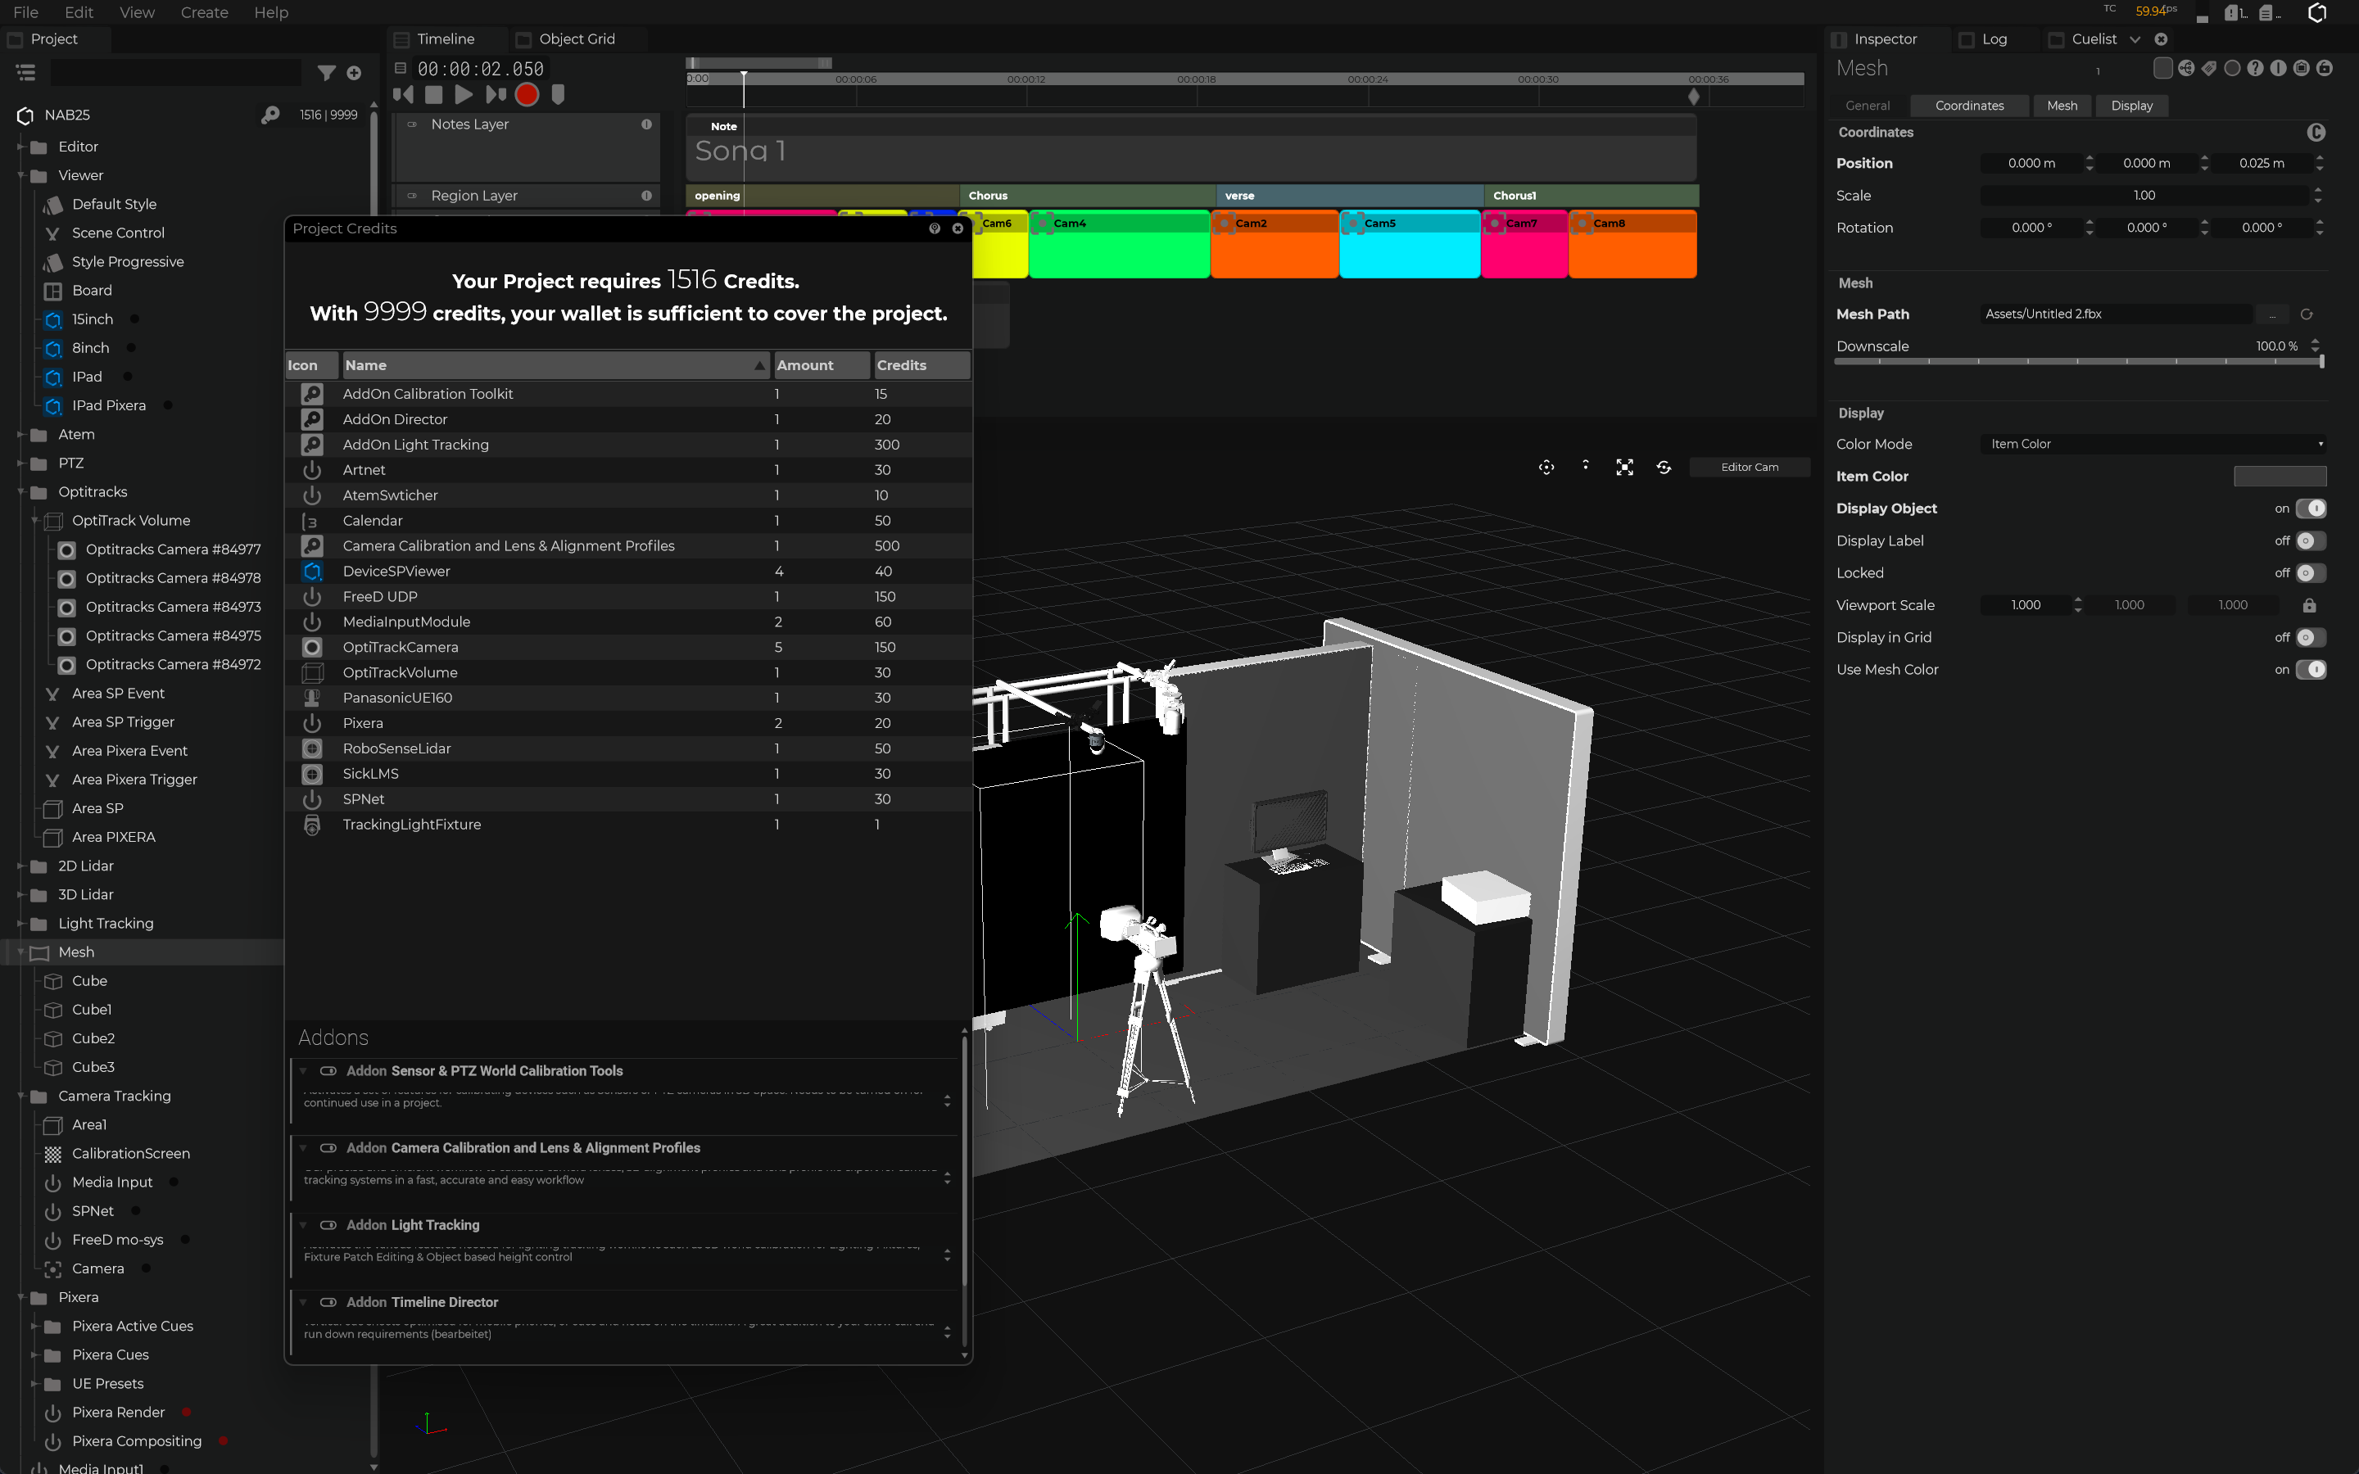
Task: Click the viewport scale lock icon
Action: pos(2309,605)
